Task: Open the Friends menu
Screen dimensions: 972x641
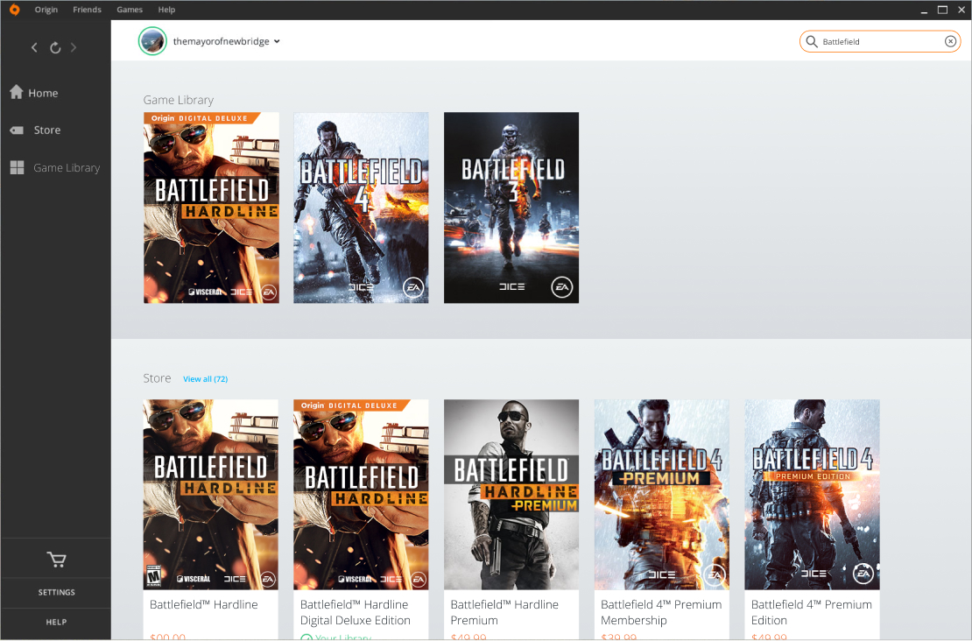Action: tap(87, 10)
